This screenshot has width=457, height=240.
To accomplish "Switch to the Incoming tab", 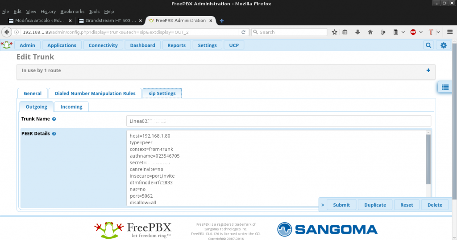I will [71, 107].
